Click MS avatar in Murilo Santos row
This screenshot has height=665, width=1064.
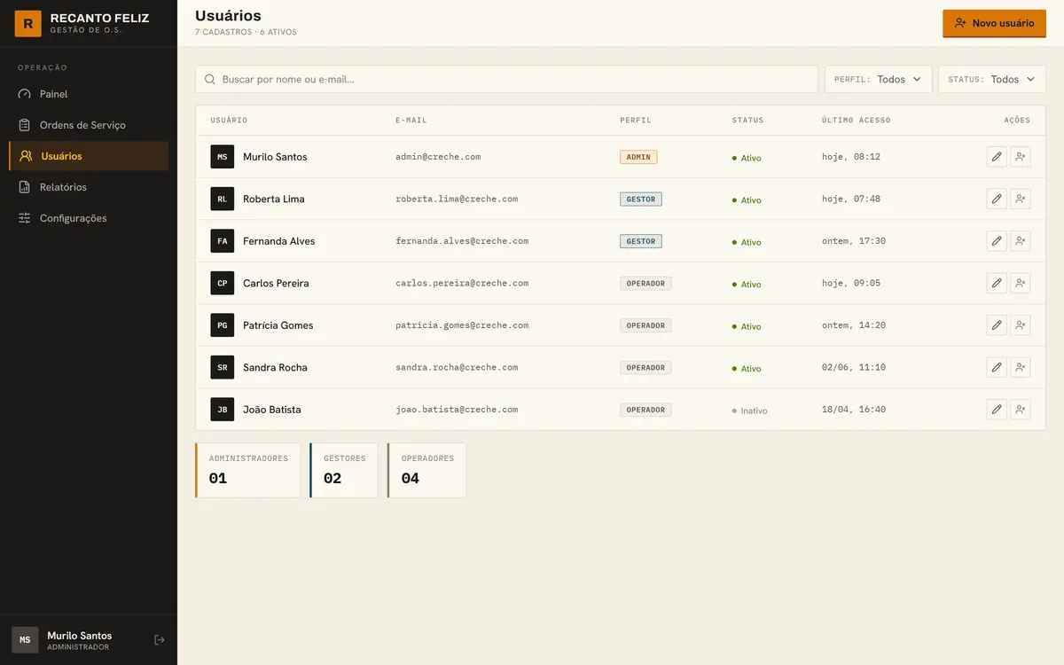point(223,157)
